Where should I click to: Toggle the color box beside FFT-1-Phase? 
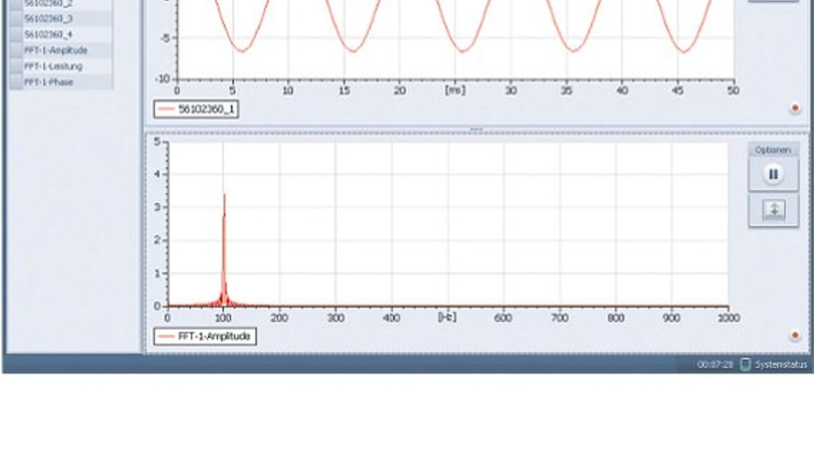click(16, 81)
